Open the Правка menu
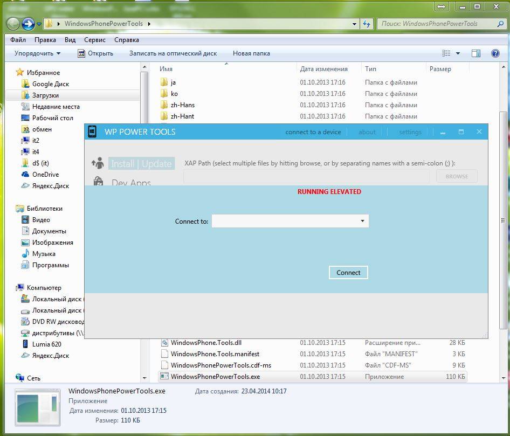This screenshot has height=436, width=510. [45, 40]
